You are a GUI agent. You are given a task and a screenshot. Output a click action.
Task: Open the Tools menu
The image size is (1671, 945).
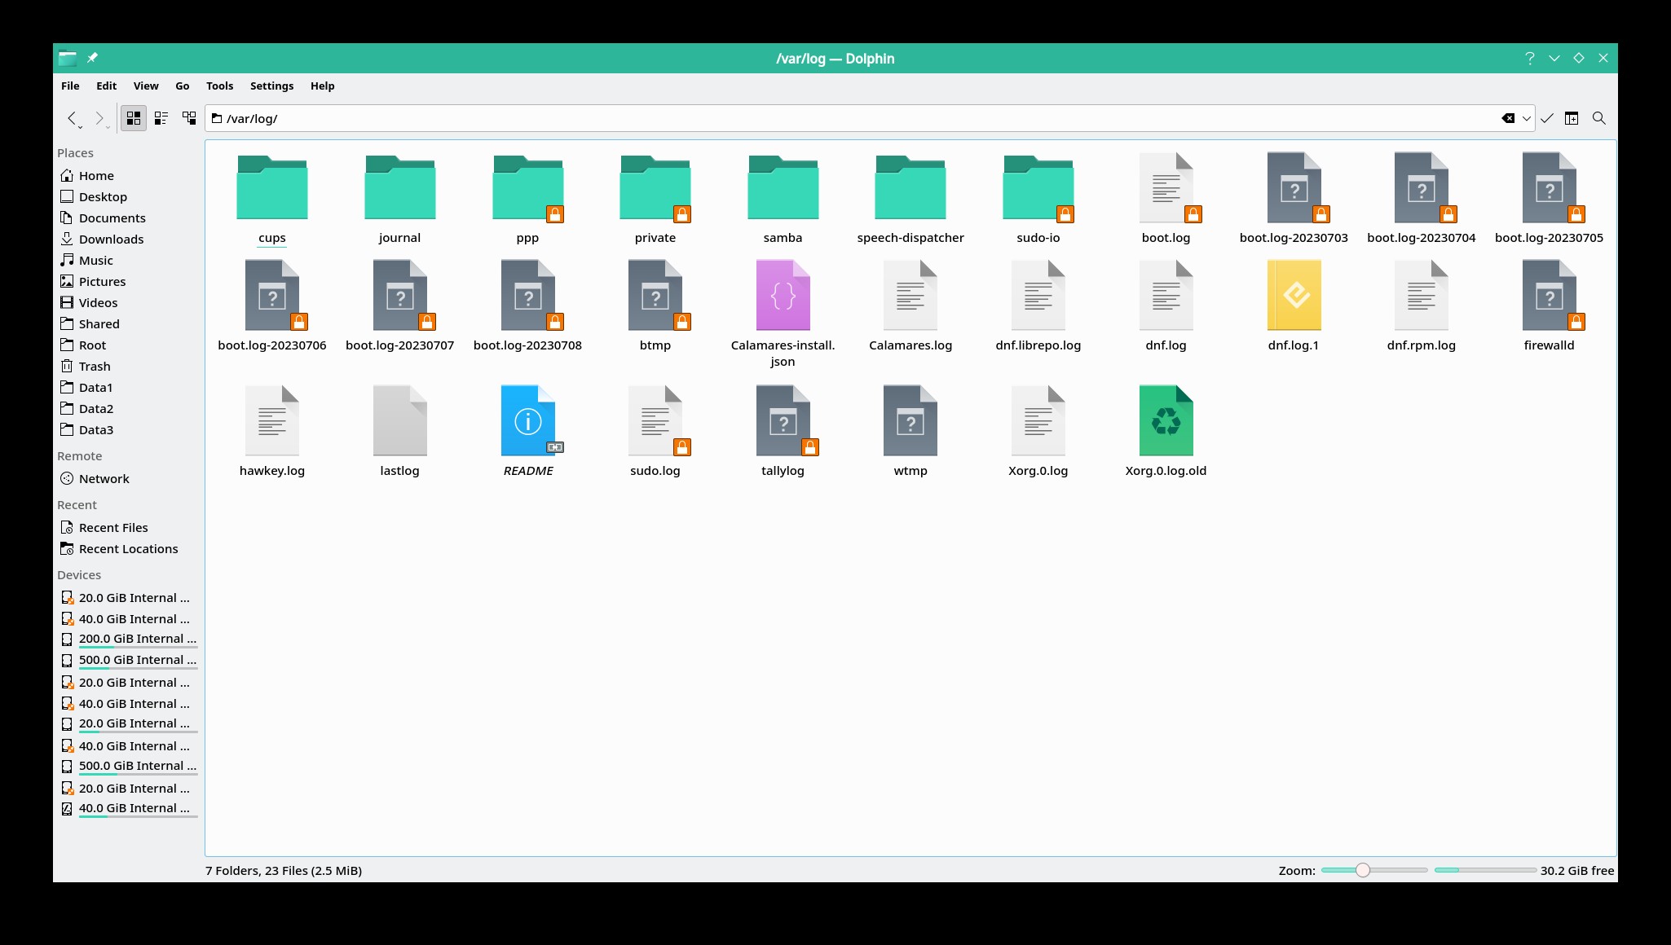point(219,86)
